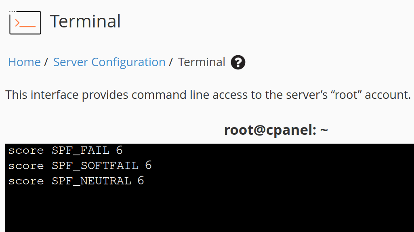Click the slash separator after Home
This screenshot has height=232, width=414.
coord(46,62)
